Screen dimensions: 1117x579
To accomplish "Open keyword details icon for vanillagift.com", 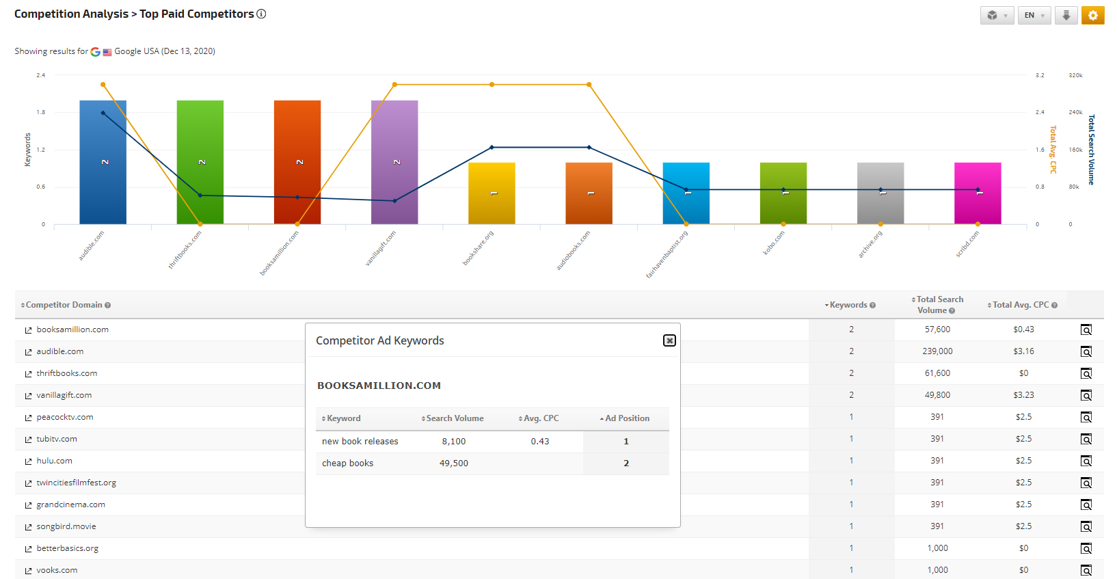I will [x=1086, y=395].
